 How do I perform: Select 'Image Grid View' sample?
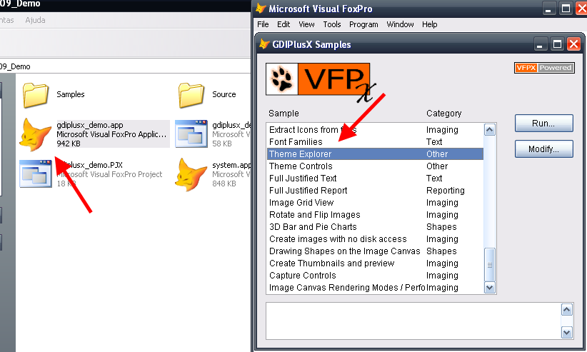[x=375, y=203]
